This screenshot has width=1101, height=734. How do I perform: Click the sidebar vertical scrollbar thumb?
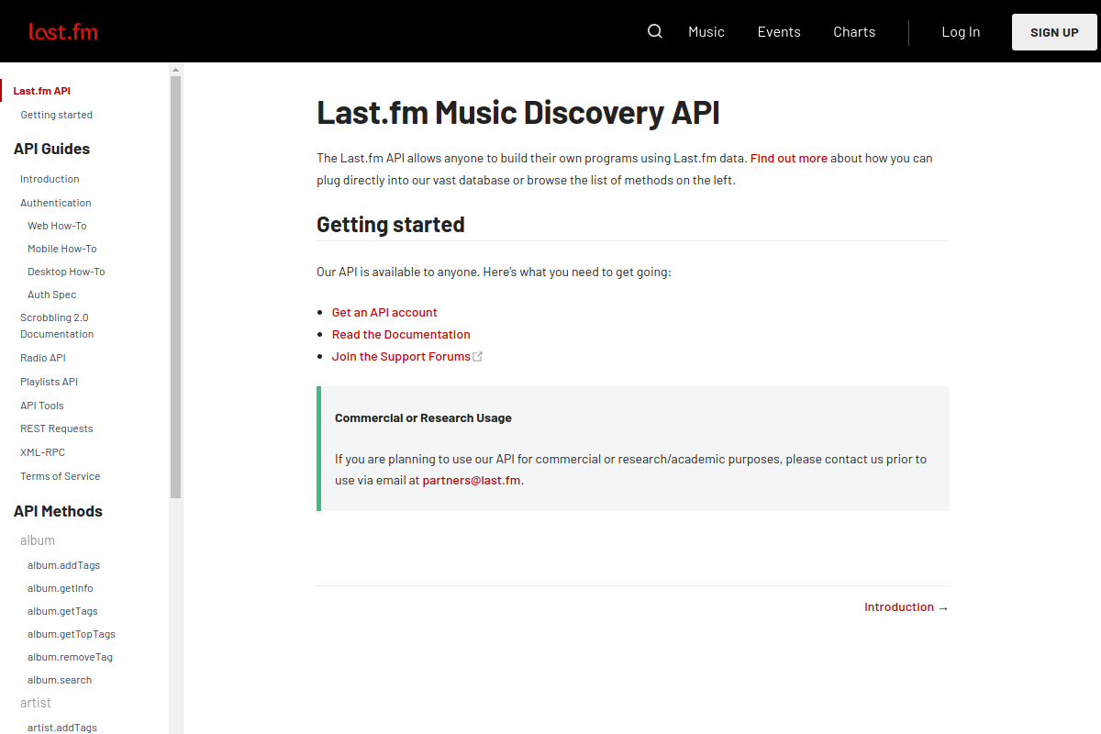176,287
